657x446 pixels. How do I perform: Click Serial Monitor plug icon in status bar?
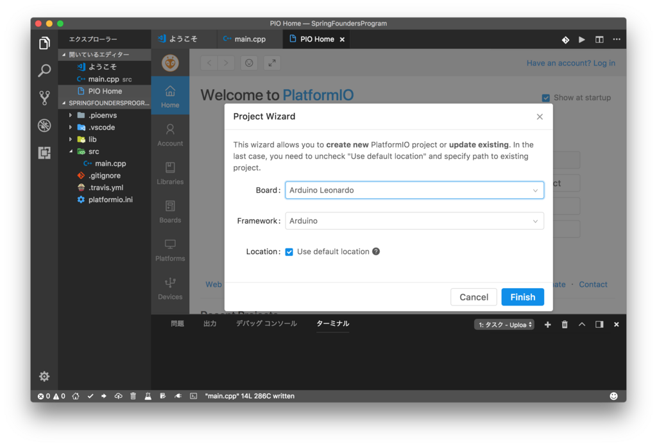click(x=178, y=396)
